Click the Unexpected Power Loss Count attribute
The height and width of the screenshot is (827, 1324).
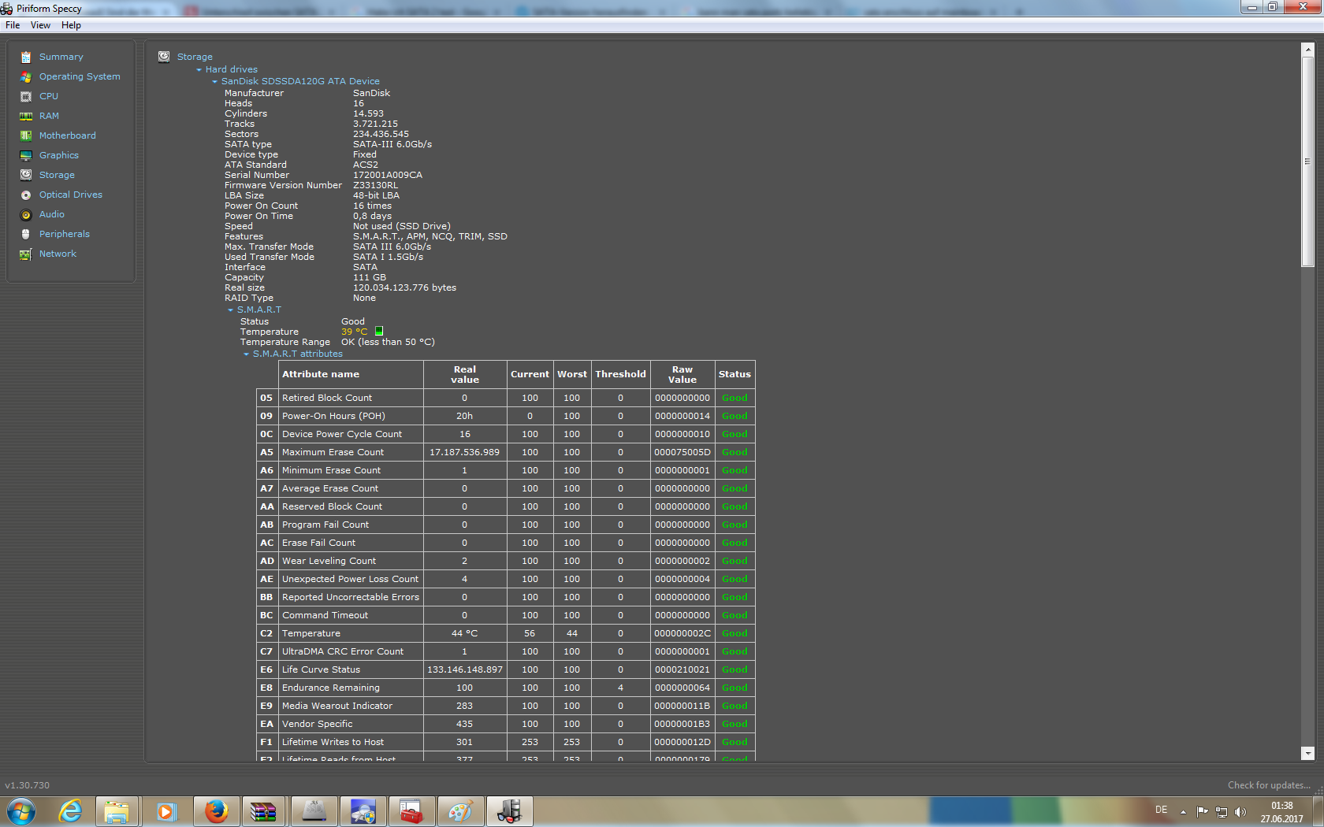pos(350,579)
